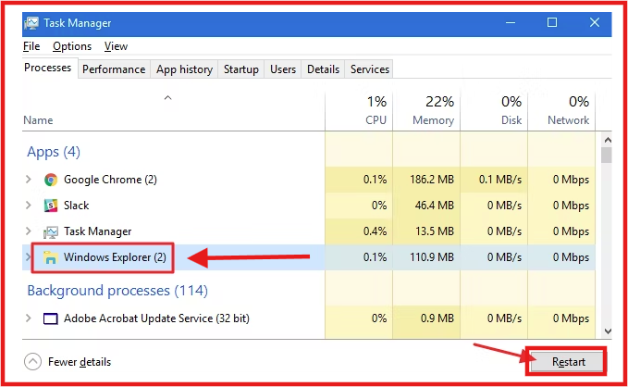
Task: Expand the Adobe Acrobat Update Service entry
Action: coord(29,318)
